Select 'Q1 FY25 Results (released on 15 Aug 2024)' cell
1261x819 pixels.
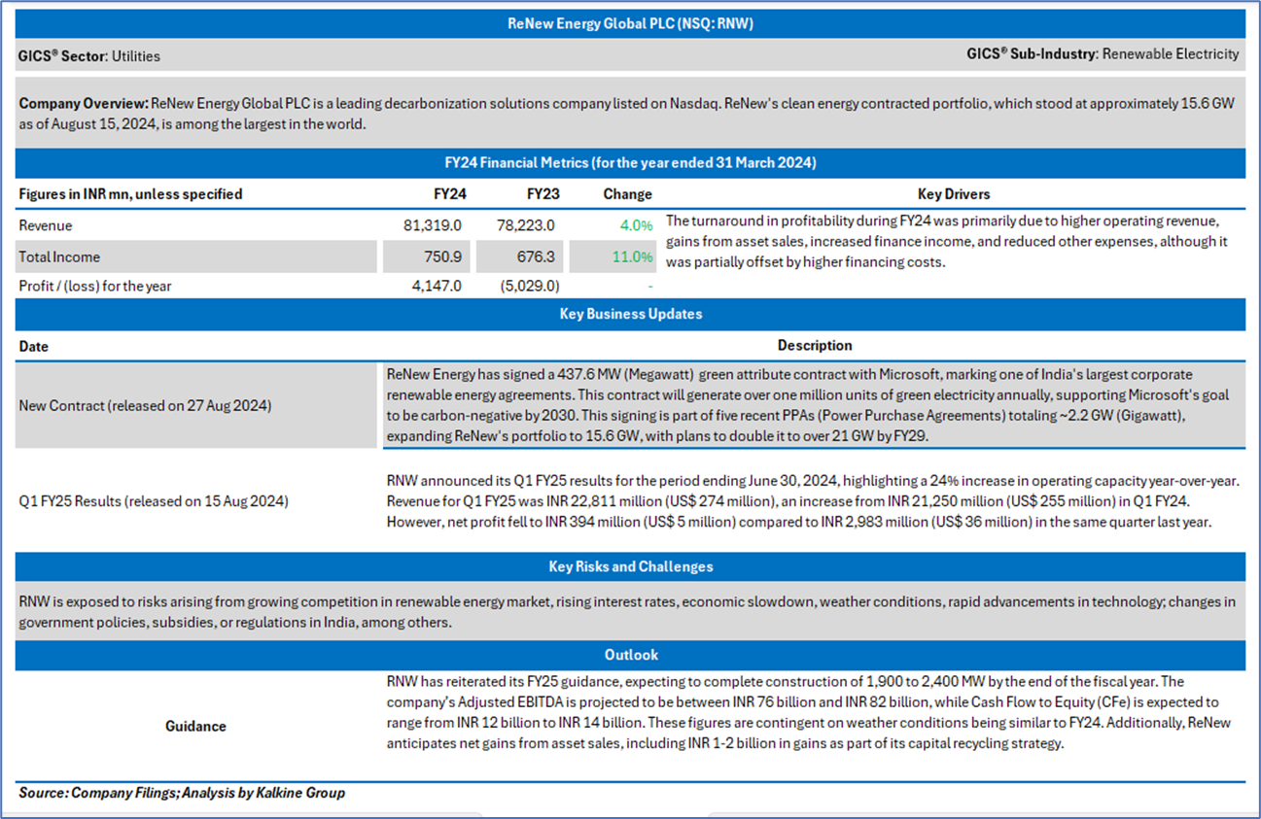coord(153,501)
